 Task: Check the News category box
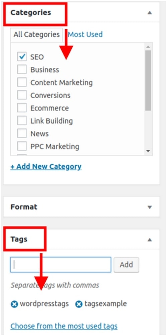(22, 133)
